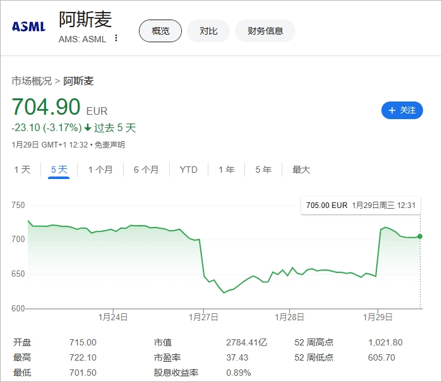This screenshot has height=382, width=442.
Task: Open the three-dot menu beside AMS: ASML
Action: (116, 38)
